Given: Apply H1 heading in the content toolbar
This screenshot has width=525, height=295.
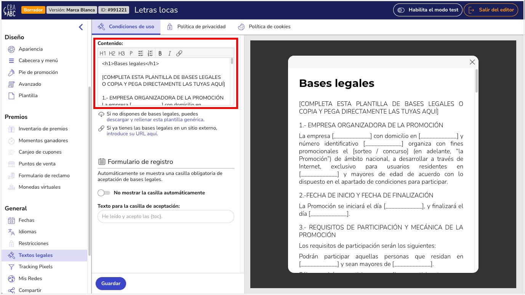Looking at the screenshot, I should tap(103, 53).
